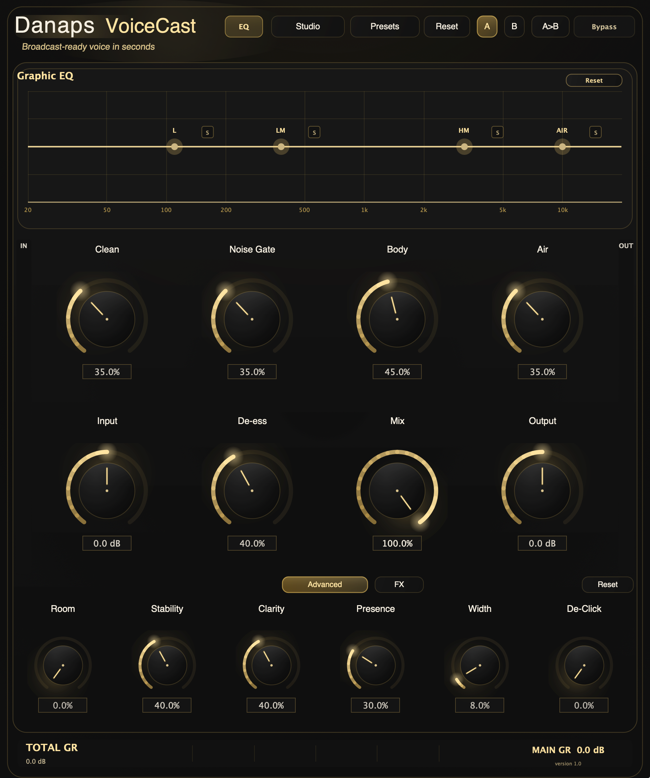Click the Stability value field
The width and height of the screenshot is (650, 778).
point(167,705)
